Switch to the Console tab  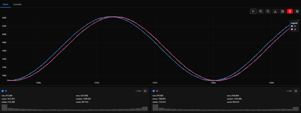17,4
